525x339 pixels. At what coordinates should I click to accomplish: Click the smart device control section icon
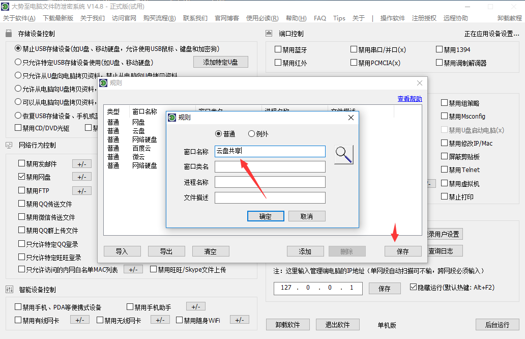click(9, 290)
